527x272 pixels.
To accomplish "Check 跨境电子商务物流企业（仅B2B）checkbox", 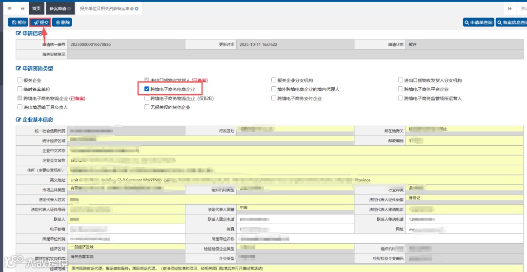I will [146, 98].
